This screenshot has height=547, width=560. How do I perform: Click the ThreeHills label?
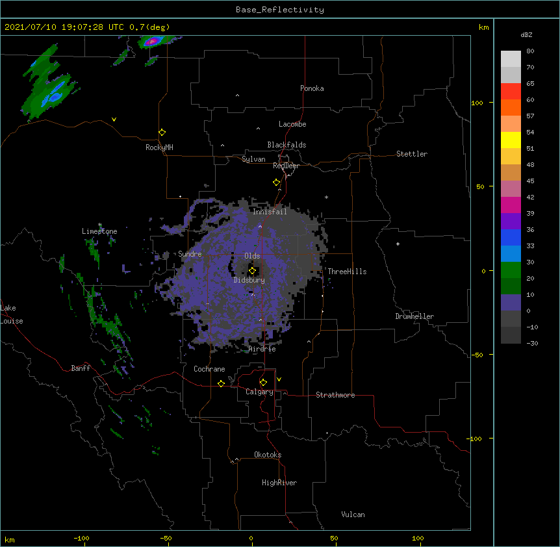point(347,272)
